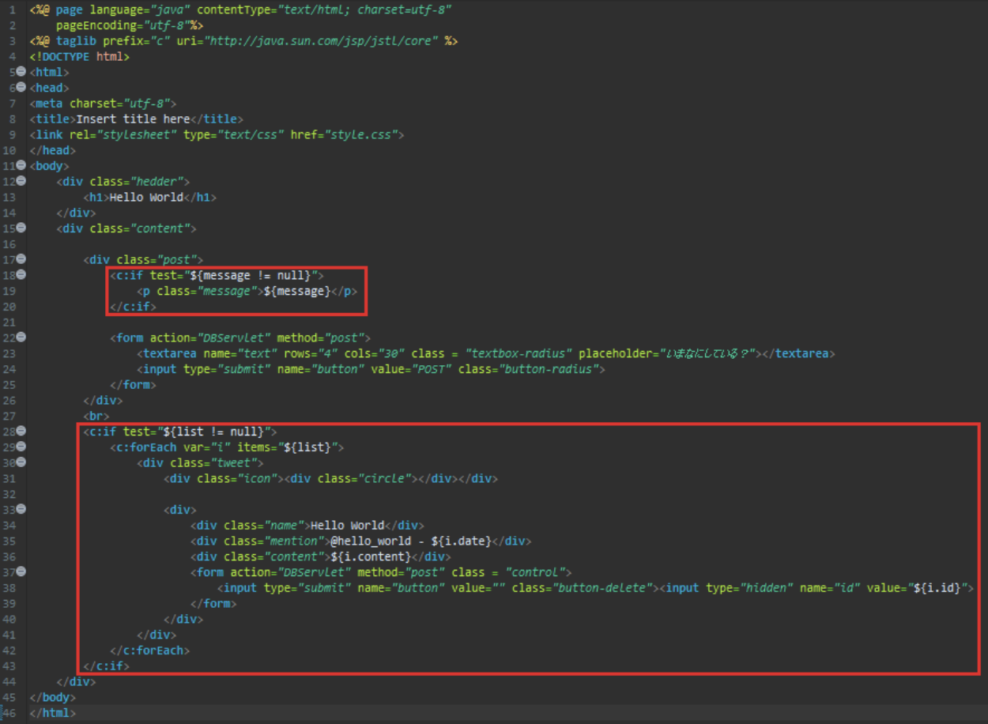Click the "circle" class value
988x724 pixels.
pos(384,478)
